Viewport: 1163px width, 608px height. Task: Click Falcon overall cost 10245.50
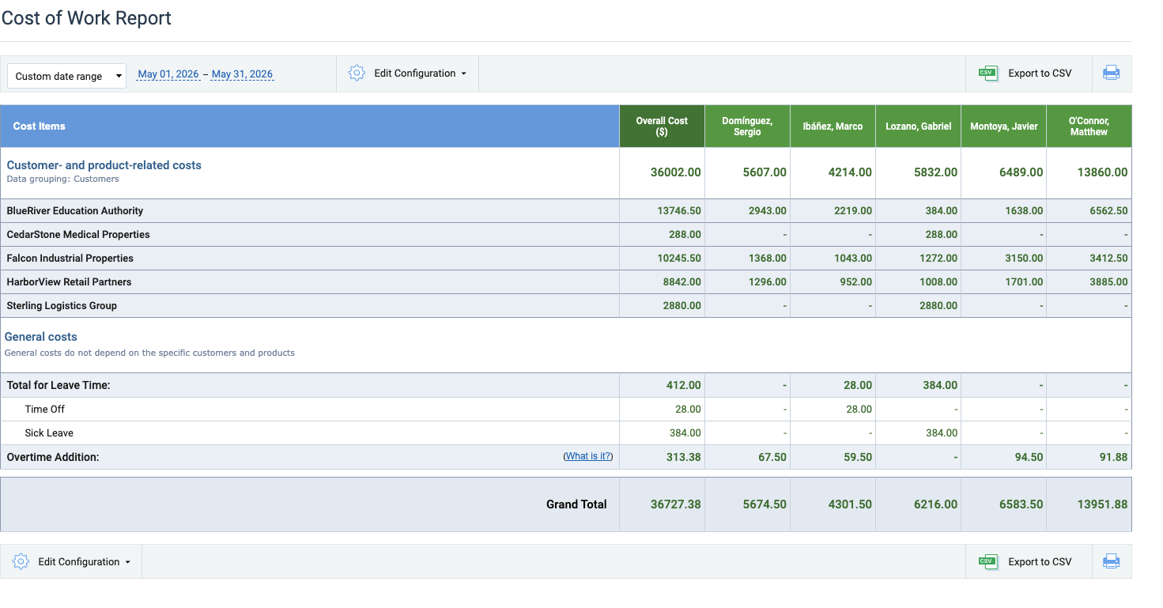[678, 259]
